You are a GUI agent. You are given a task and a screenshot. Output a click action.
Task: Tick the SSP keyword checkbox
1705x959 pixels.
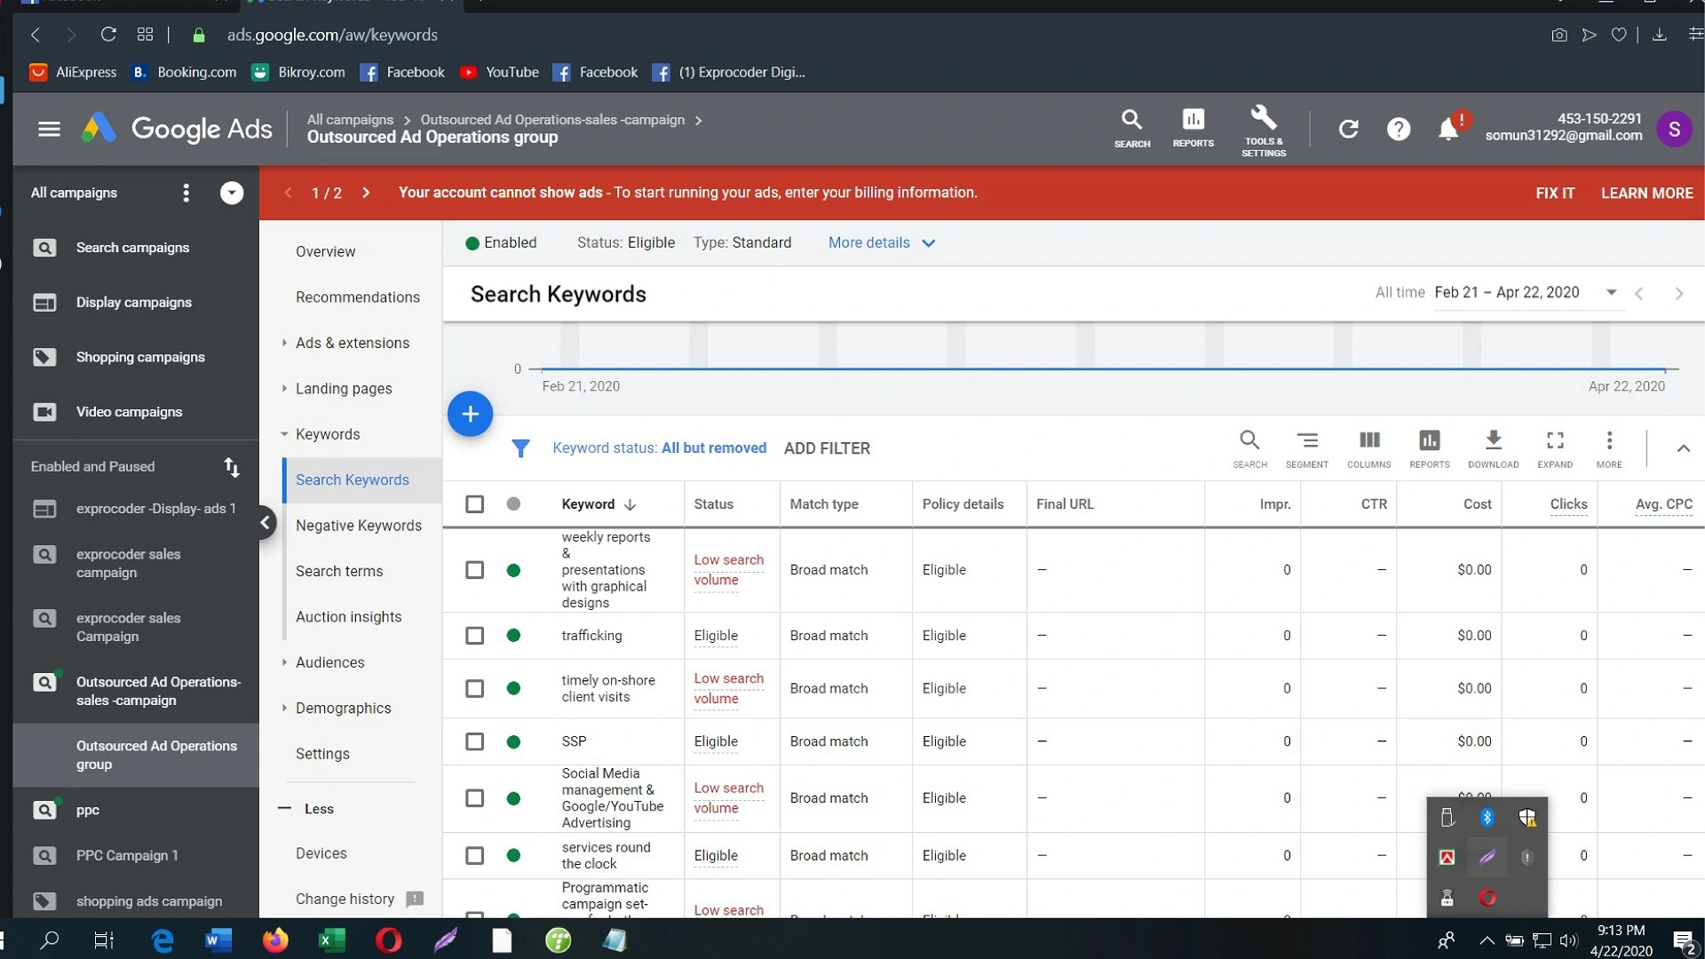pos(475,741)
